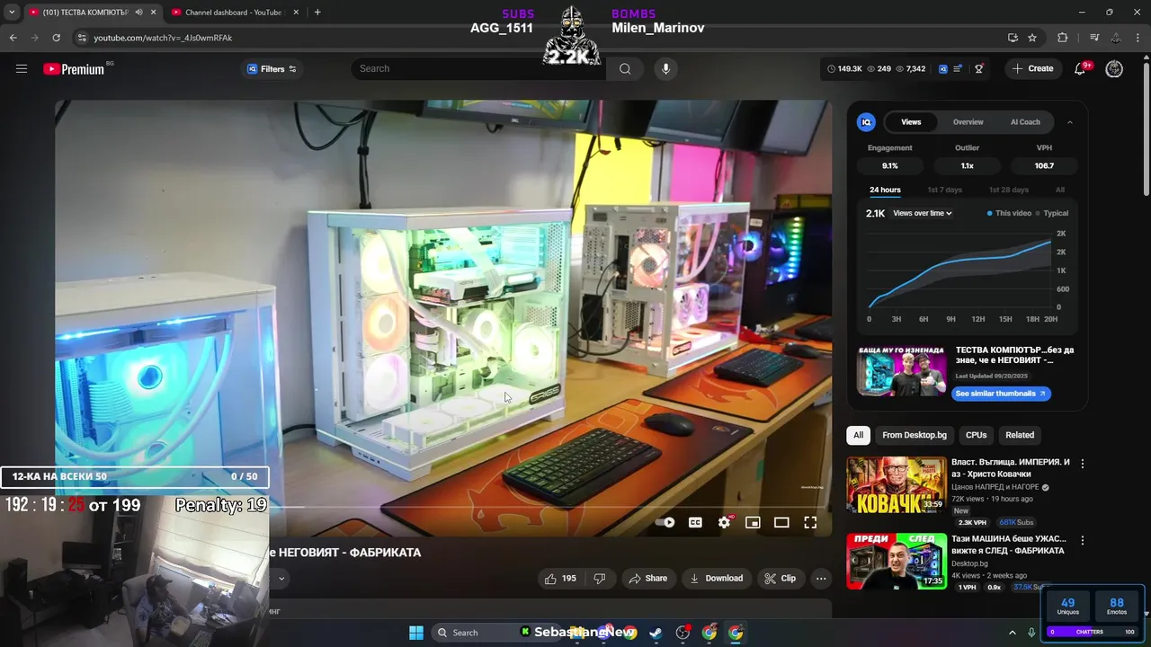Start voice search with microphone

coord(665,68)
